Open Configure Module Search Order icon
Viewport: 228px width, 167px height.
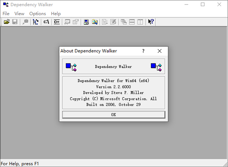point(95,22)
